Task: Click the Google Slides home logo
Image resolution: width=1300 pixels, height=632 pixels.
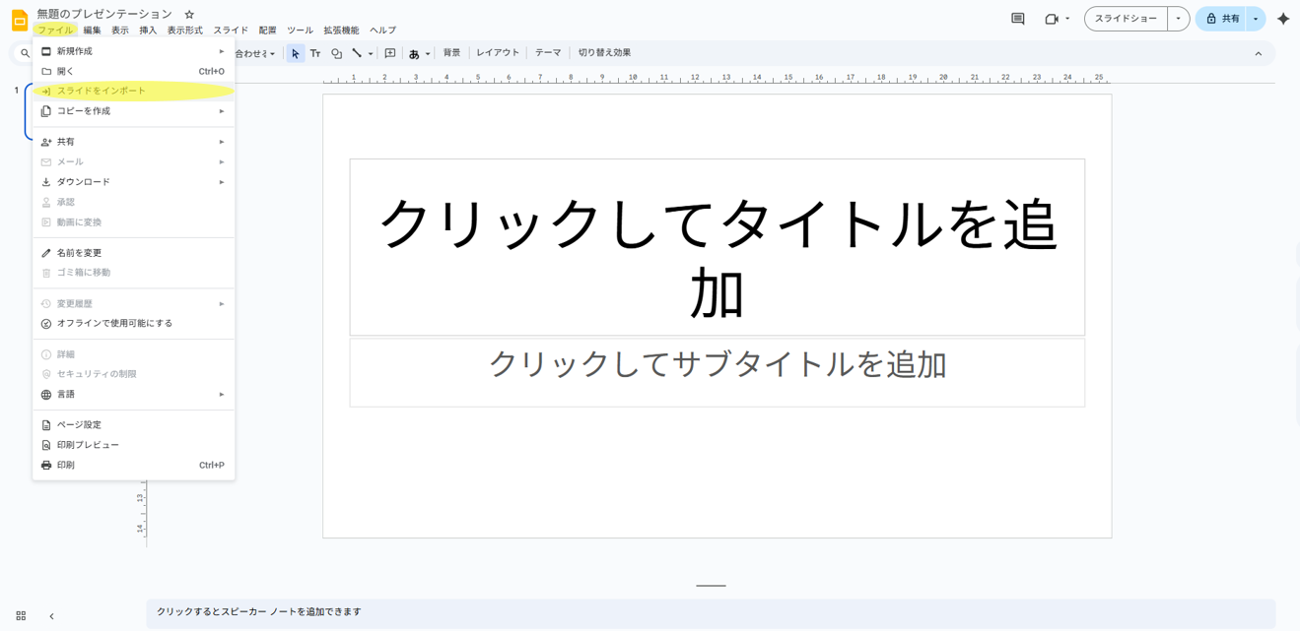Action: [19, 21]
